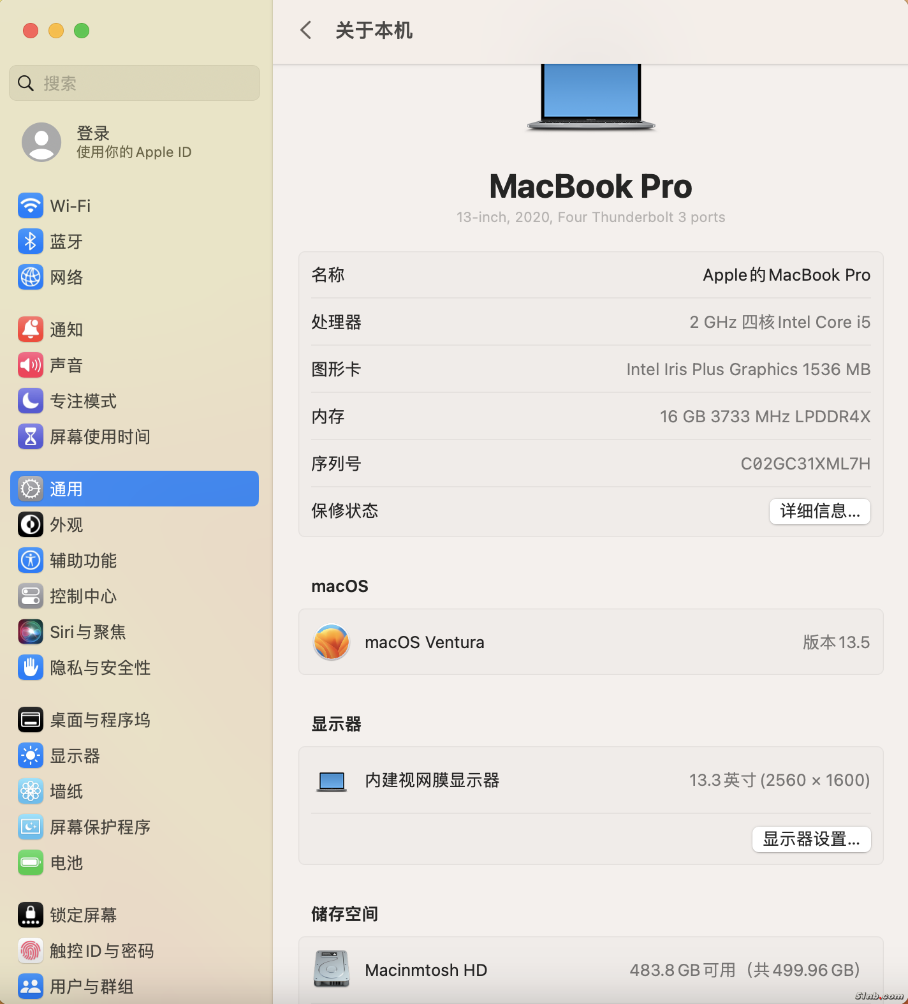Click the Bluetooth (蓝牙) icon
908x1004 pixels.
click(x=31, y=241)
